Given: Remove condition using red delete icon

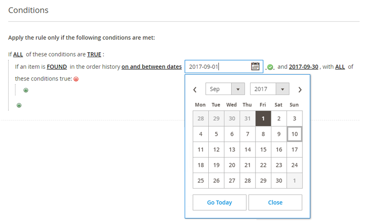Looking at the screenshot, I should [x=76, y=79].
